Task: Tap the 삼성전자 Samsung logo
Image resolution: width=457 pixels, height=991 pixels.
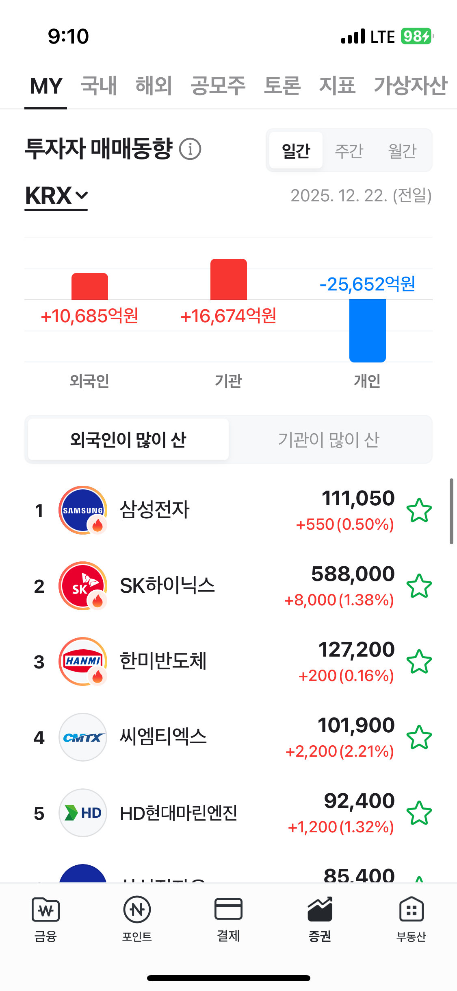Action: click(x=83, y=510)
